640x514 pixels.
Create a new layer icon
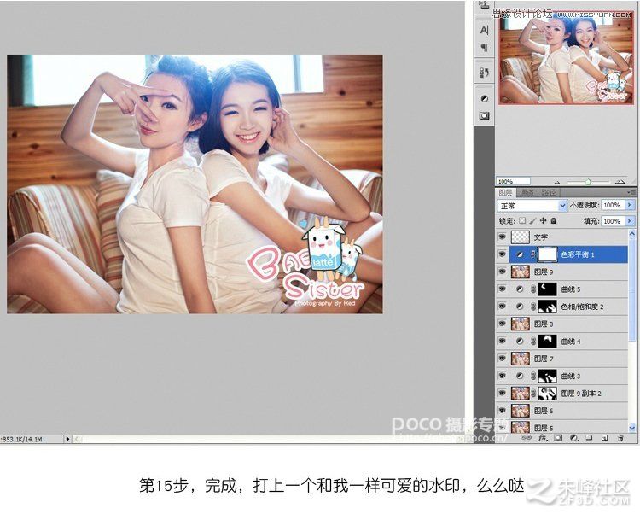pos(605,438)
